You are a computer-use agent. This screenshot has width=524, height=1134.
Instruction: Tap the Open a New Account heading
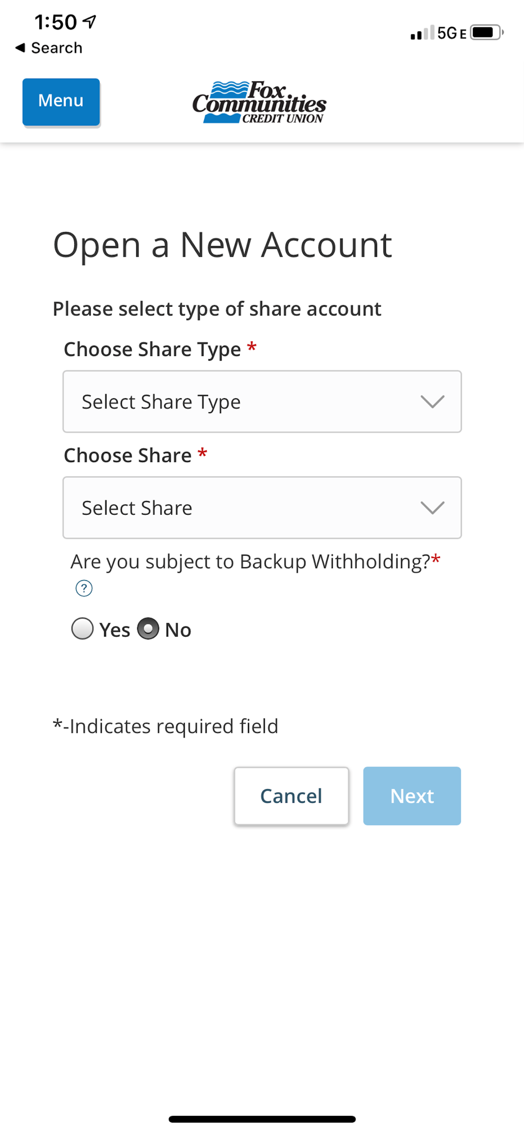coord(222,245)
